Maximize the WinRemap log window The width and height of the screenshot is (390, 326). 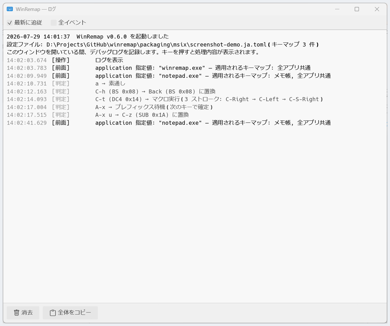click(357, 9)
